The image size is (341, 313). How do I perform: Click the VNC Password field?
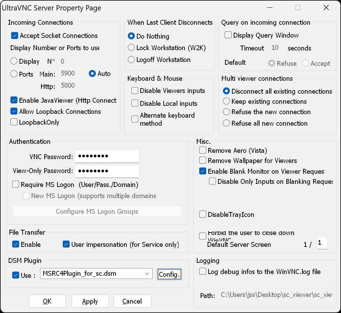107,156
